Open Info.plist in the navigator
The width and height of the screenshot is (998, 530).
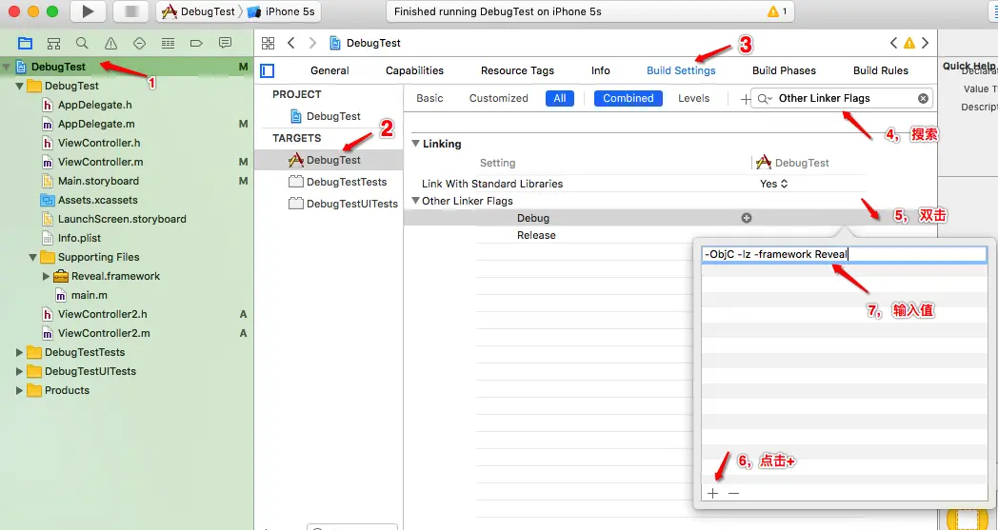(x=79, y=238)
